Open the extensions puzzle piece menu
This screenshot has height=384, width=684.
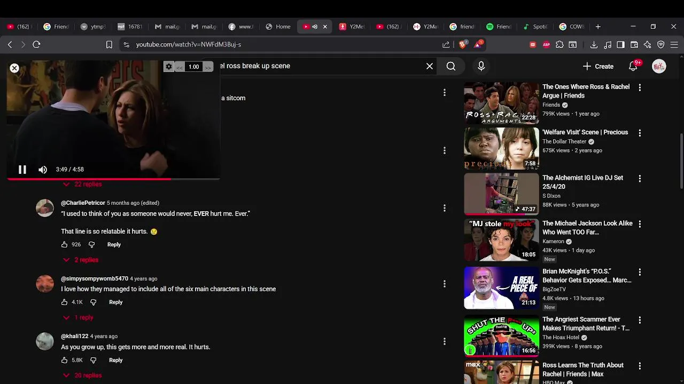click(x=559, y=45)
